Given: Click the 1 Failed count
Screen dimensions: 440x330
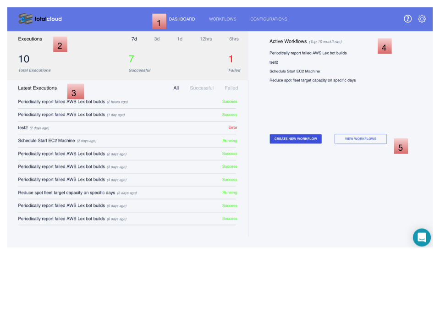Looking at the screenshot, I should (x=231, y=59).
